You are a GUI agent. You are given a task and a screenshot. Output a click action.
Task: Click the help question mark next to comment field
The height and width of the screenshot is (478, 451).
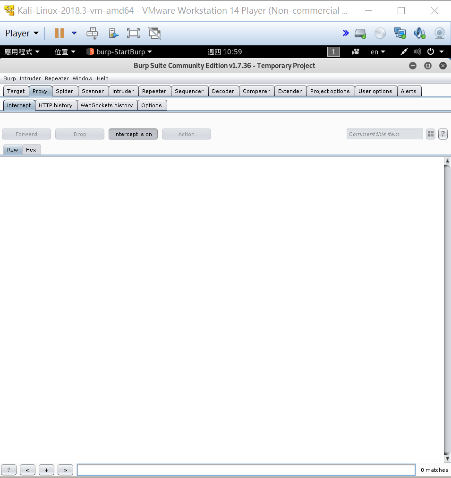tap(443, 134)
